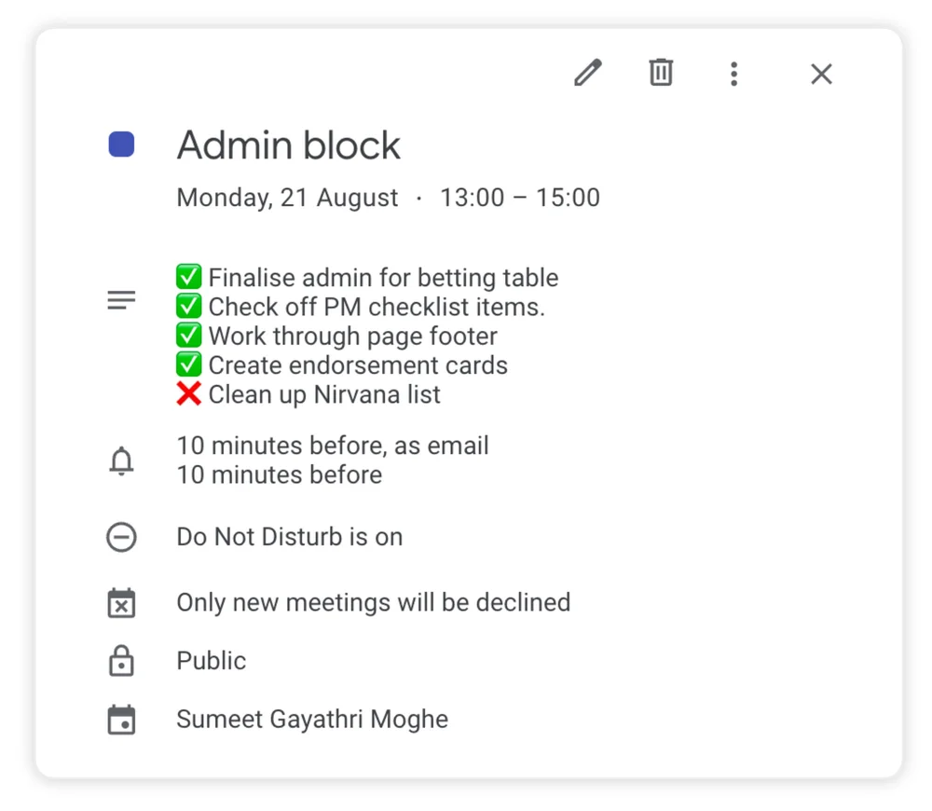Image resolution: width=932 pixels, height=811 pixels.
Task: Expand the first 10 minutes before reminder
Action: [x=332, y=446]
